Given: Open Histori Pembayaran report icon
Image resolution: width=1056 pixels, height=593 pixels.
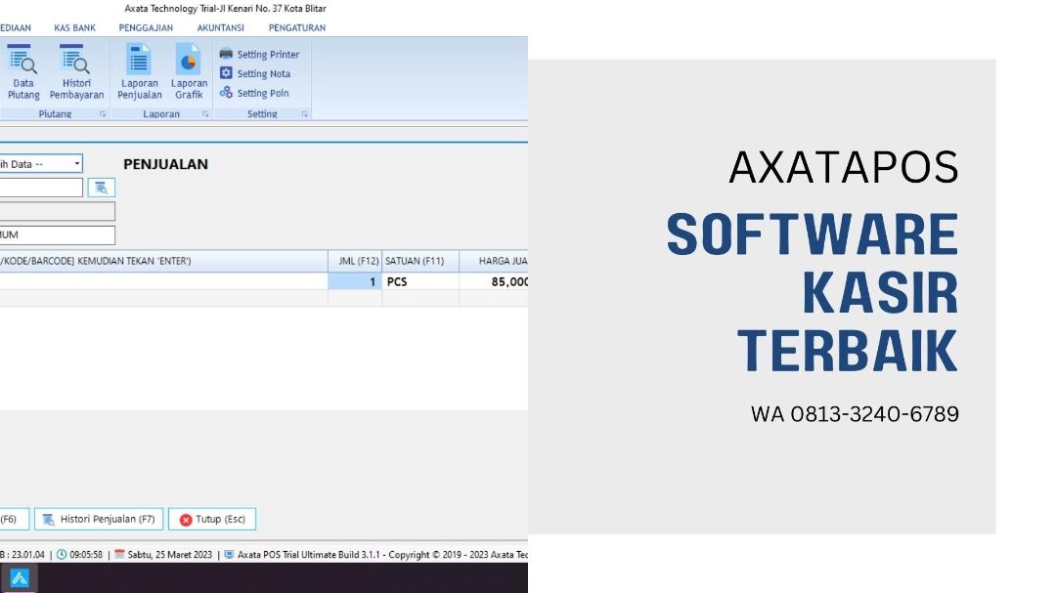Looking at the screenshot, I should pyautogui.click(x=76, y=72).
